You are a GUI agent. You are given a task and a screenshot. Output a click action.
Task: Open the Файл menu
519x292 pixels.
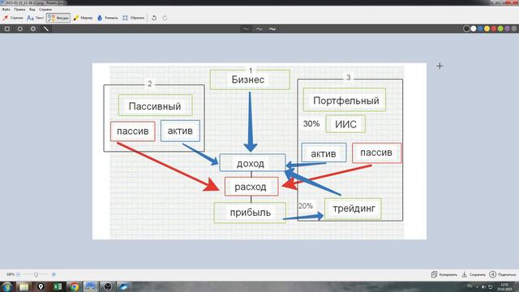[6, 10]
